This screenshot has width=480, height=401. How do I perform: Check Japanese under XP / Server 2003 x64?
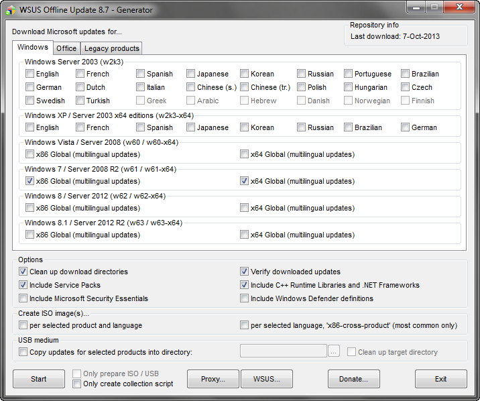190,127
